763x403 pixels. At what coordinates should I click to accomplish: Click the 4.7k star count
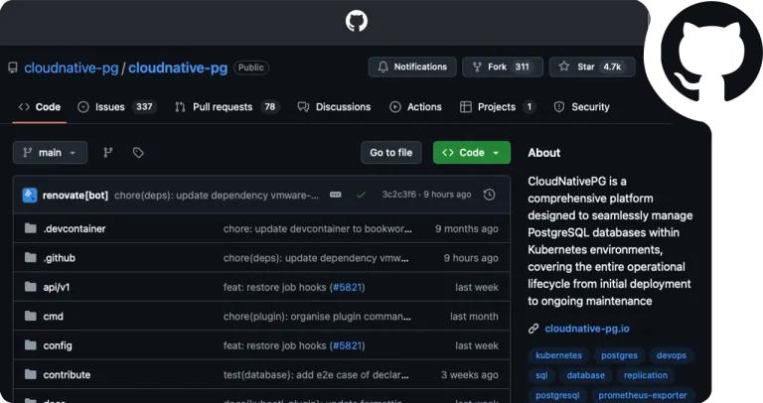click(x=612, y=67)
